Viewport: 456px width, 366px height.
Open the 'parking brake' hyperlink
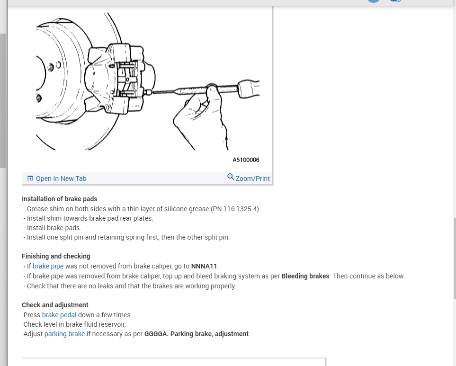click(64, 334)
